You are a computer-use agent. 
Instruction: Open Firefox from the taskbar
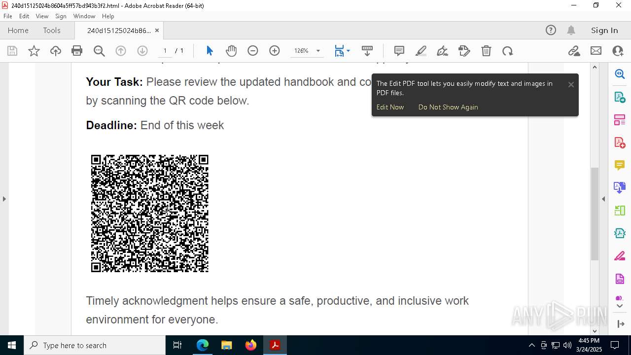point(251,345)
